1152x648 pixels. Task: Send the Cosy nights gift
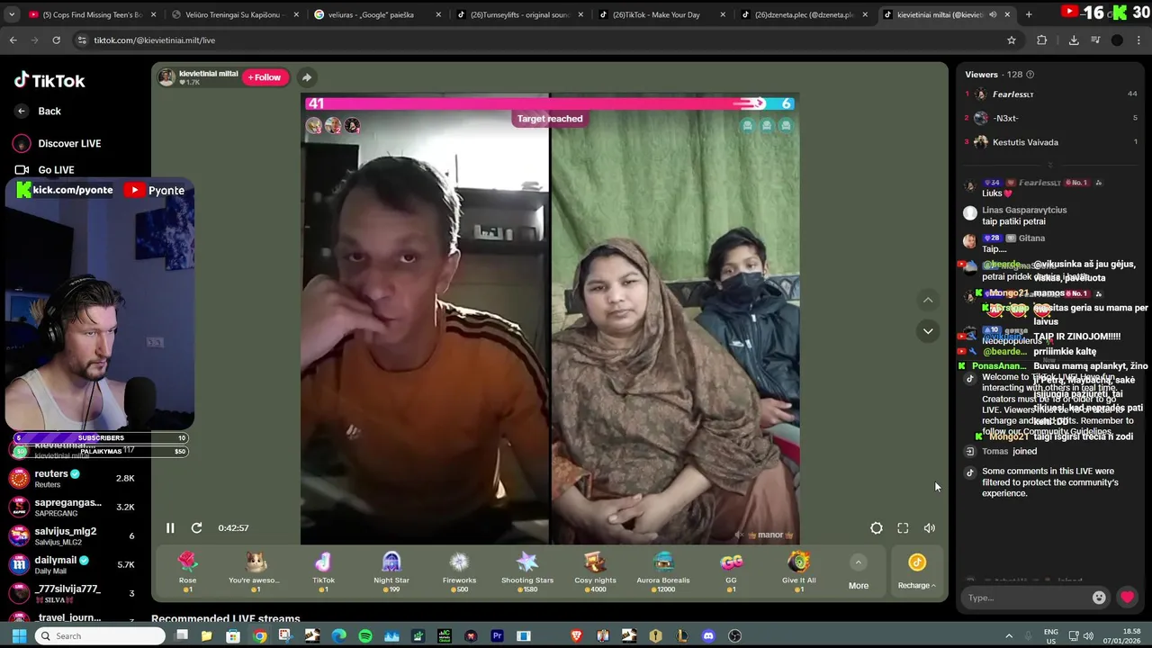pos(595,571)
